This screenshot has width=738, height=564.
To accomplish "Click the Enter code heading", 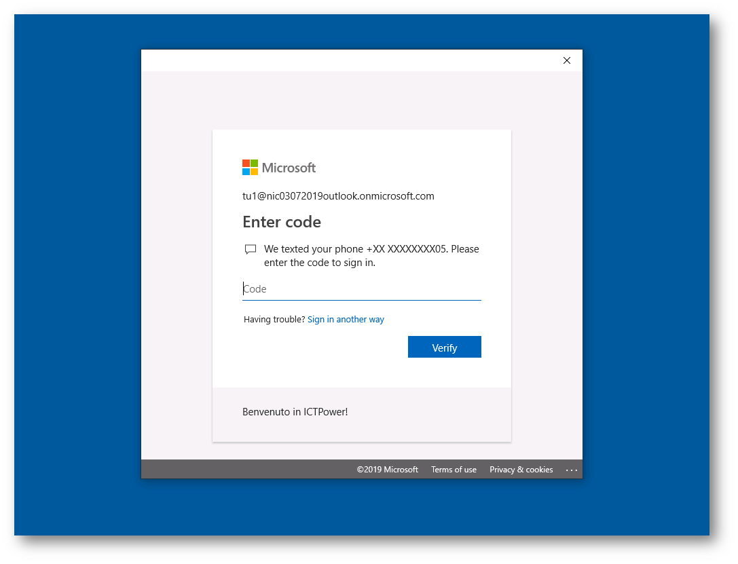I will point(282,221).
